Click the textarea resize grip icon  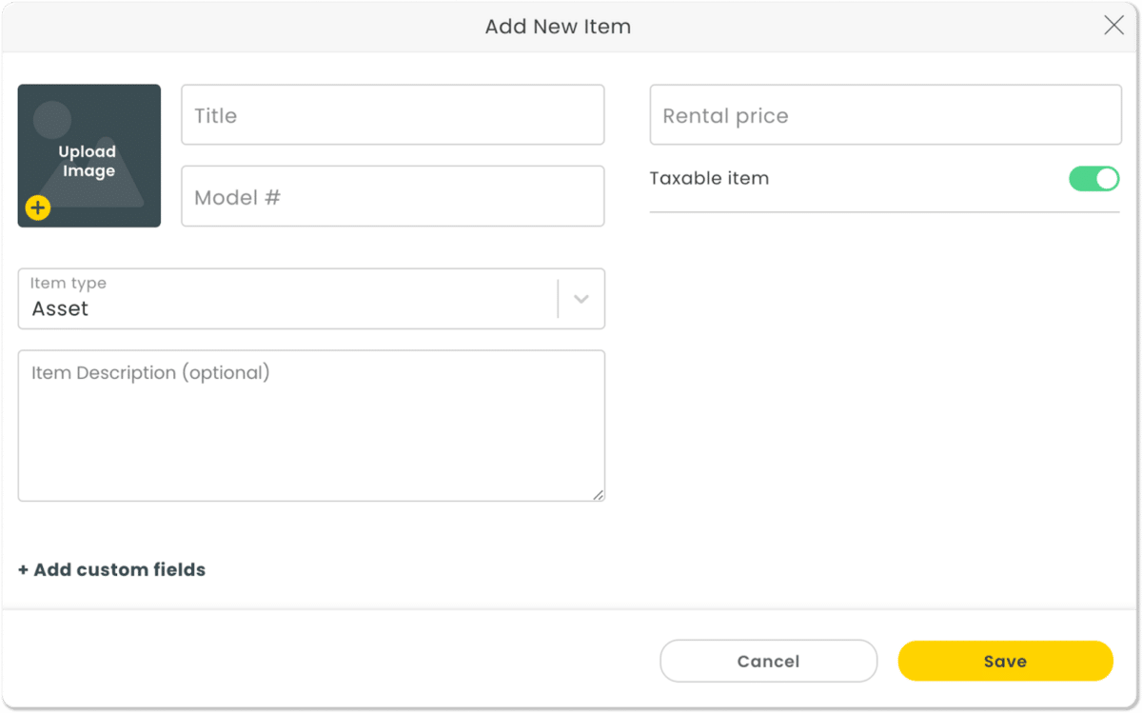point(598,494)
